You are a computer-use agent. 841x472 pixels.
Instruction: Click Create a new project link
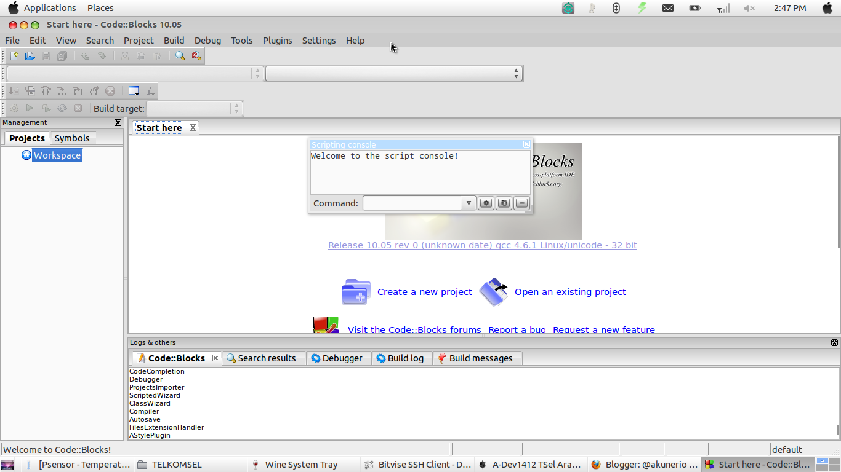425,292
